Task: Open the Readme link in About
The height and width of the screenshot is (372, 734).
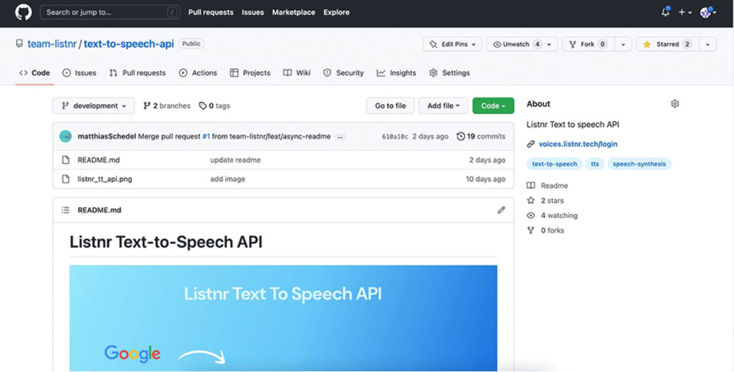Action: click(x=547, y=185)
